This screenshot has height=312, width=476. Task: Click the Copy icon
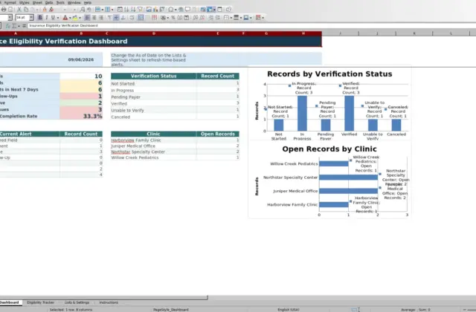tap(26, 10)
